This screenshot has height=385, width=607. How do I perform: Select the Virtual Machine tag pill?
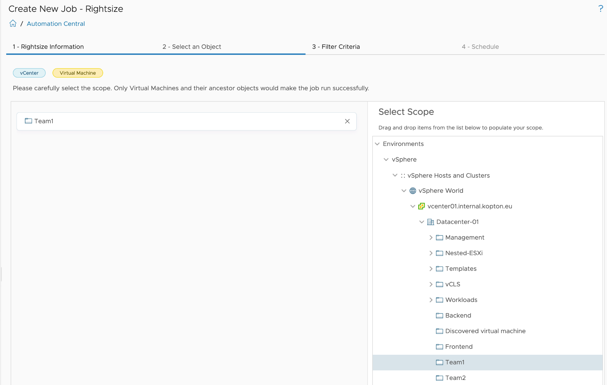78,73
